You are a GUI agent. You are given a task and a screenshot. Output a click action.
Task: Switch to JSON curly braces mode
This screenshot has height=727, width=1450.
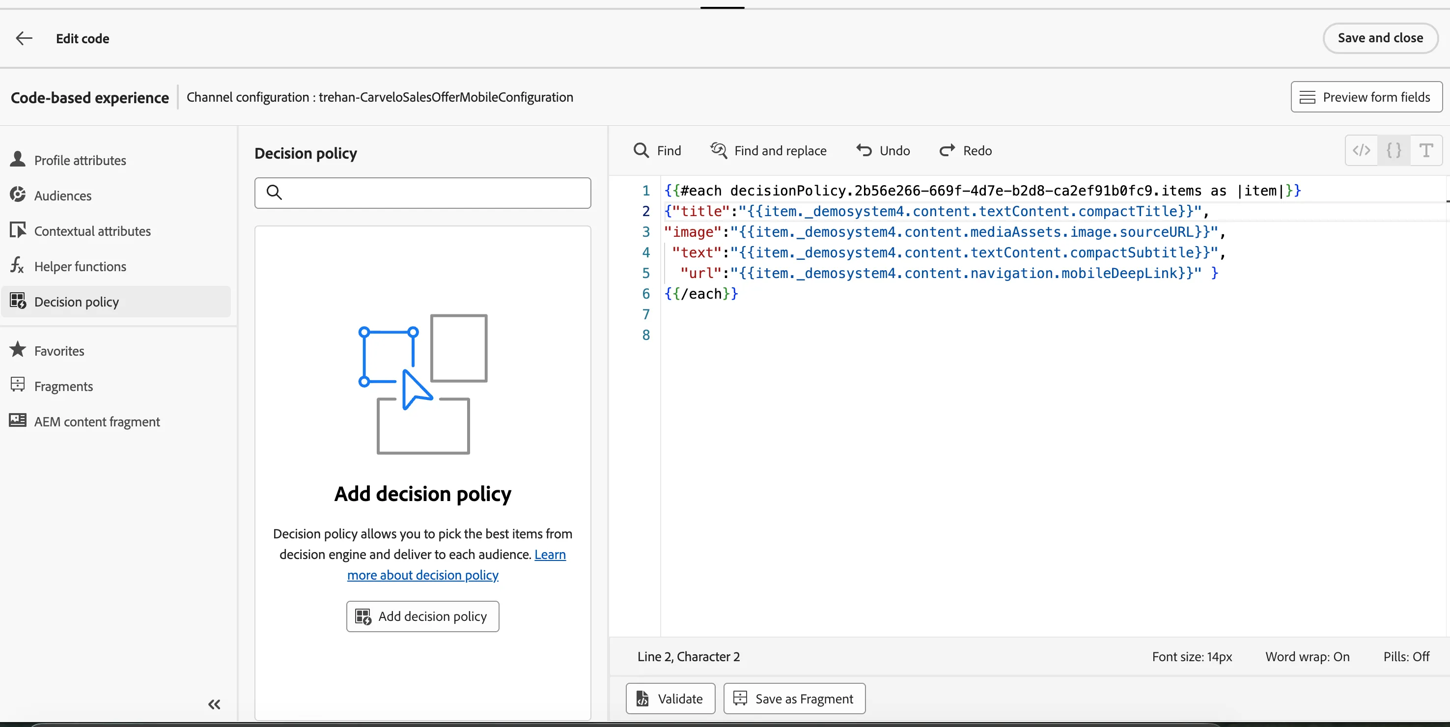pos(1394,150)
